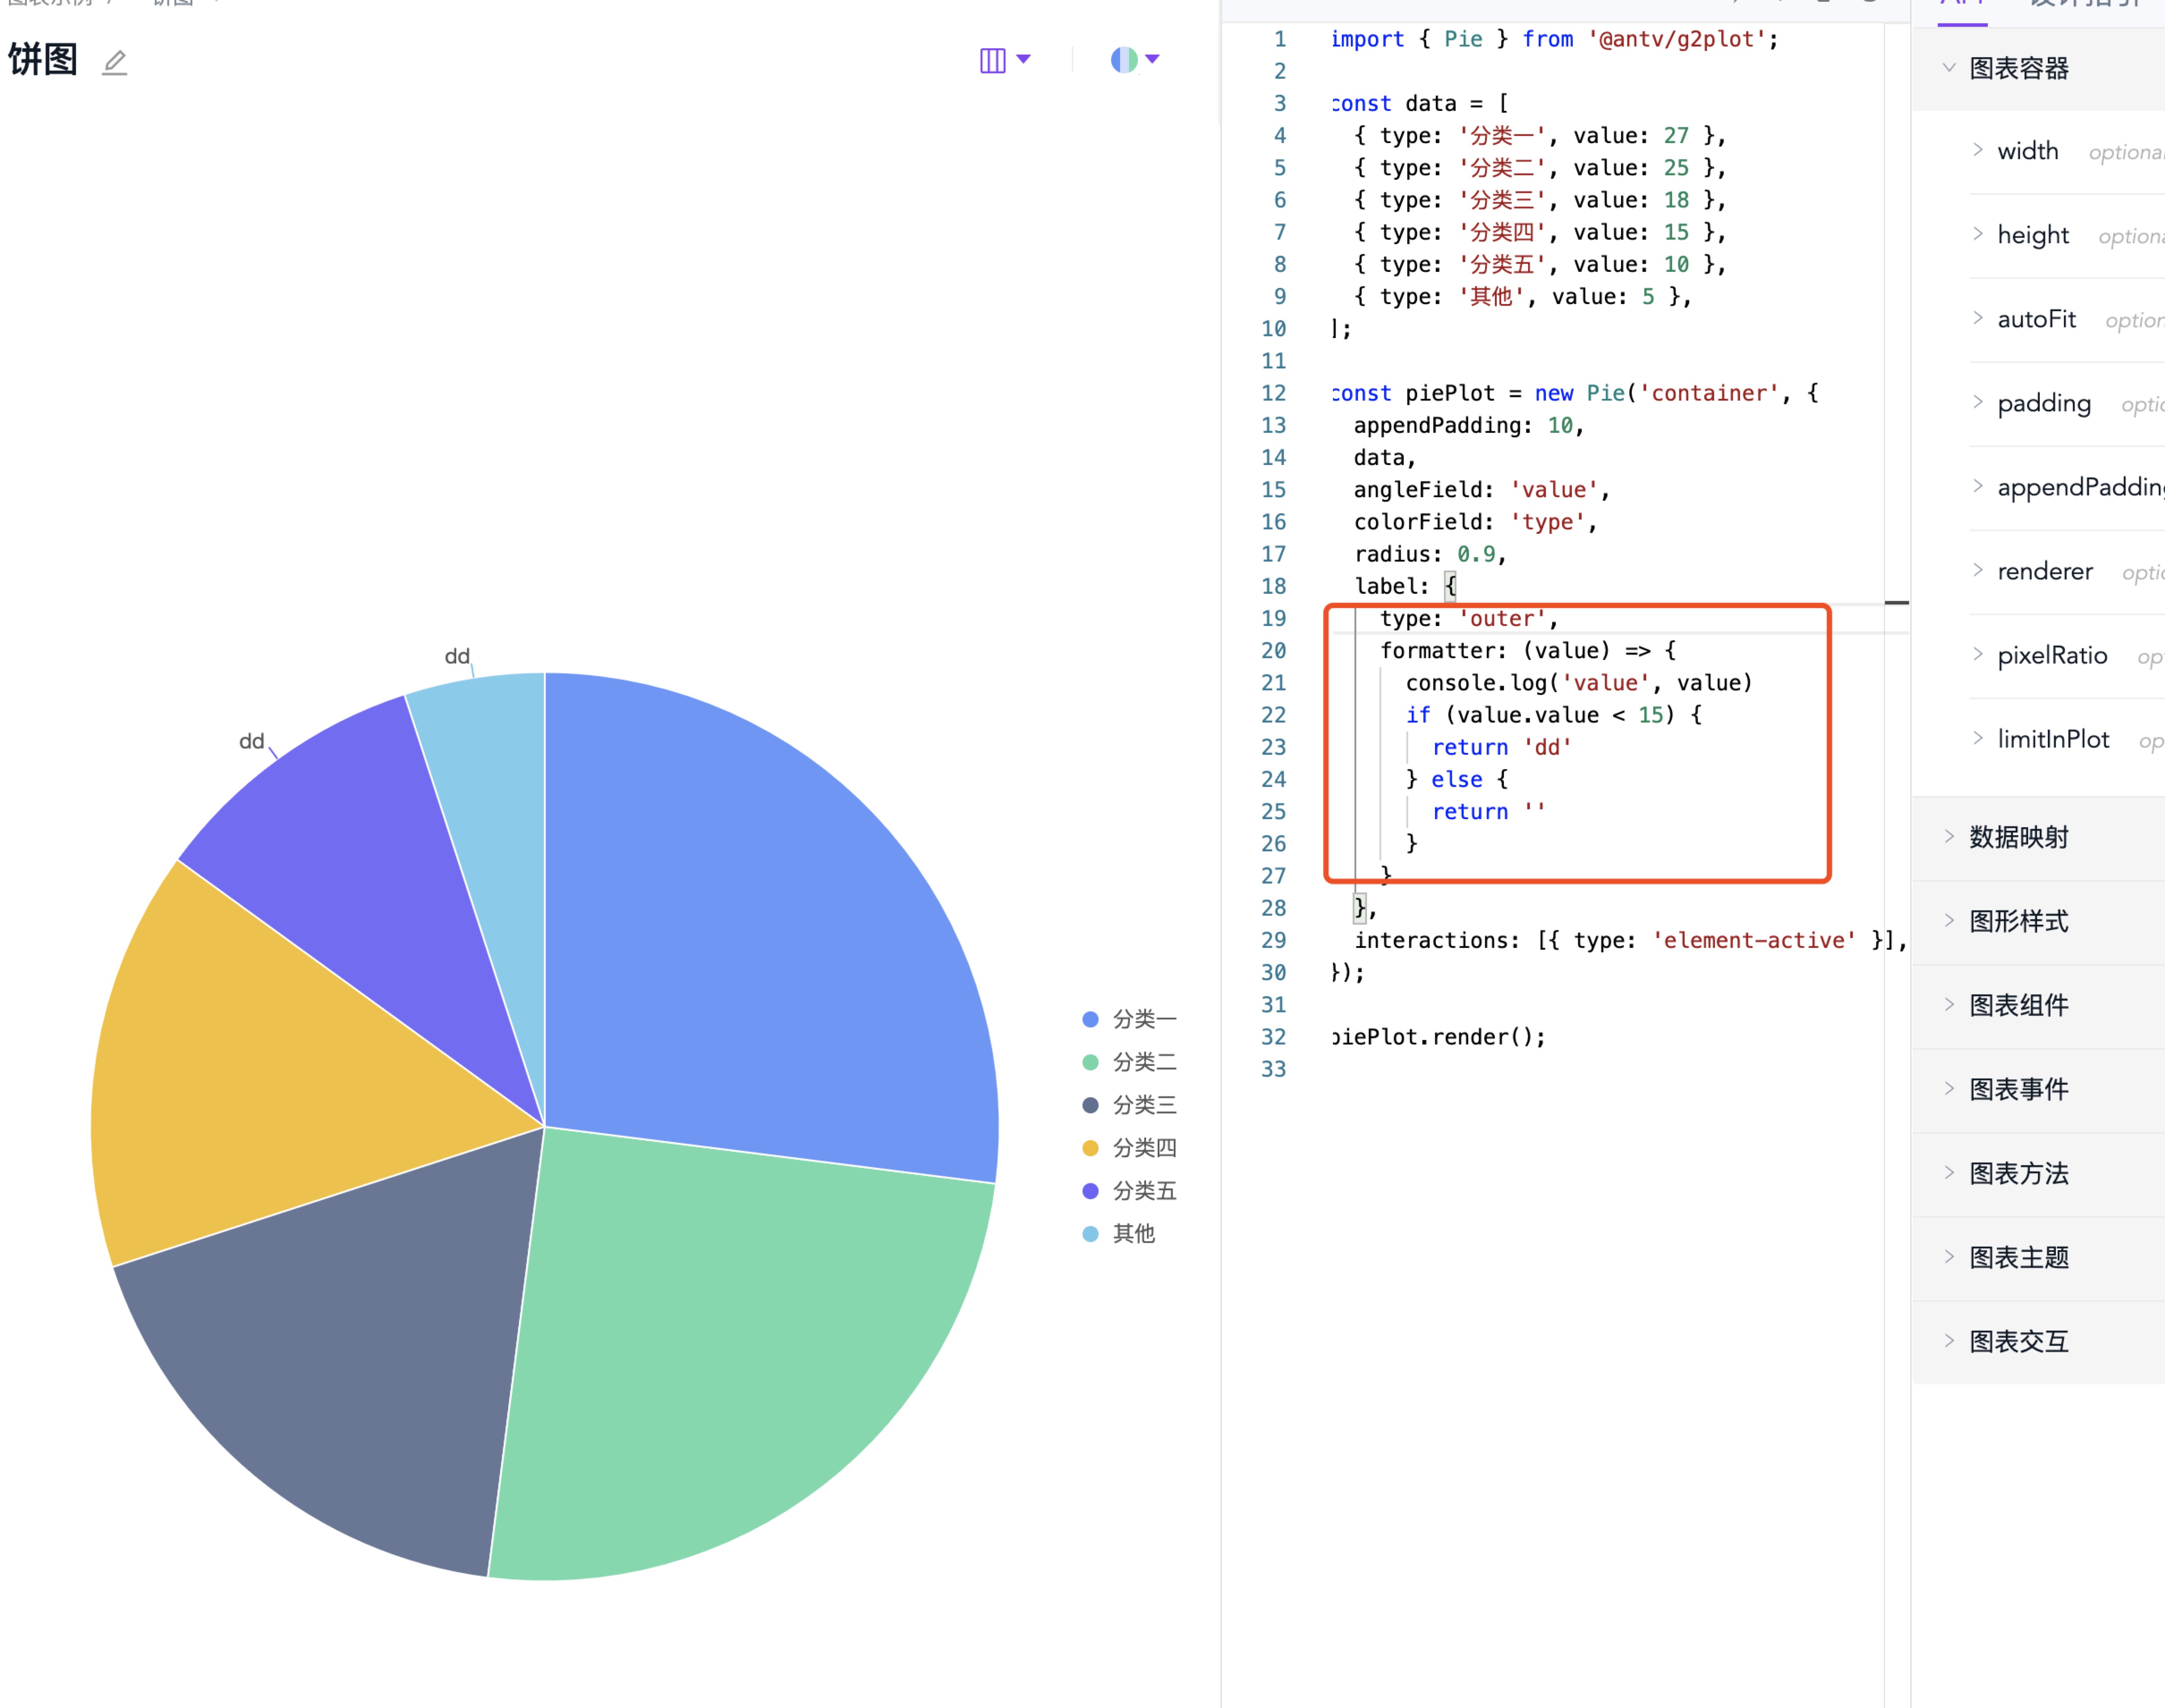Click dropdown arrow beside layout icon
This screenshot has height=1708, width=2165.
click(x=1023, y=59)
